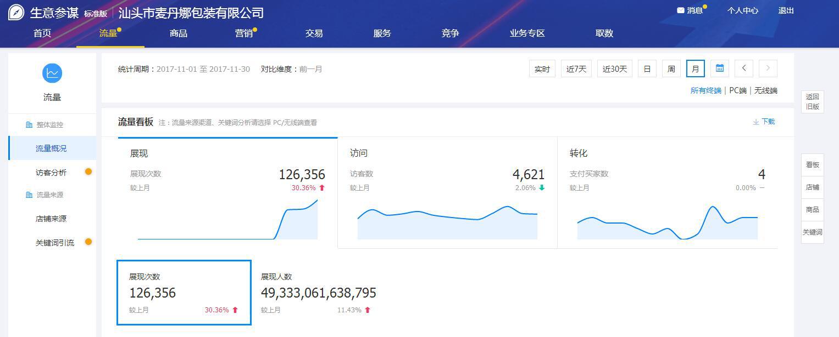Switch to the 商品 navigation tab
Screen dimensions: 839x337
178,33
